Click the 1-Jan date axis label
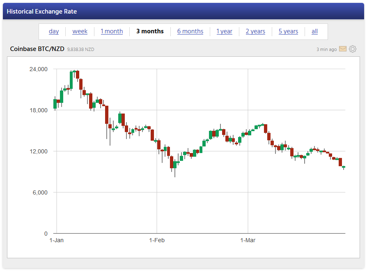Viewport: 367px width, 271px height. (57, 240)
